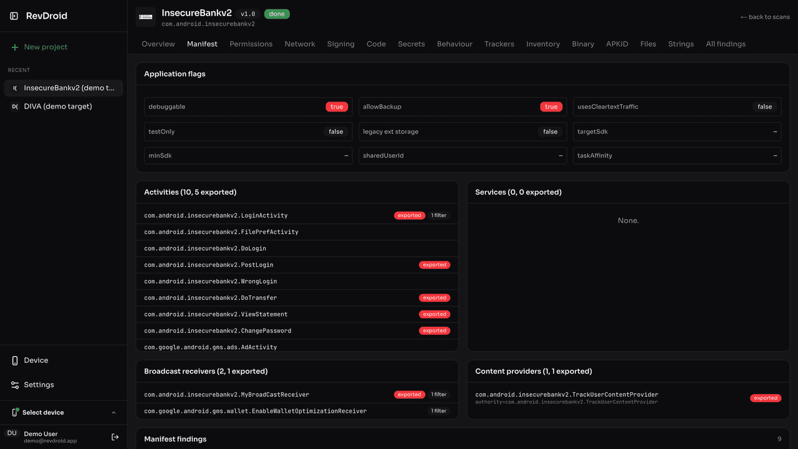
Task: Click exported badge on ViewStatement
Action: (435, 314)
